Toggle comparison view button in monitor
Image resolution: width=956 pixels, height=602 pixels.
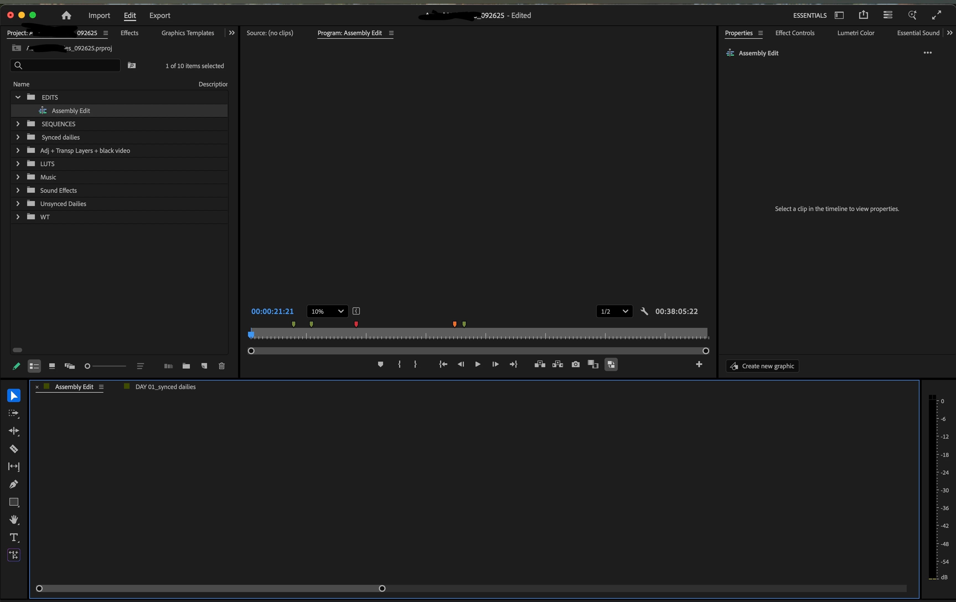[593, 364]
